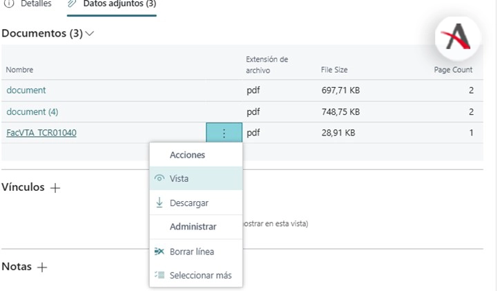The height and width of the screenshot is (291, 500).
Task: Choose Borrar línea menu entry
Action: tap(191, 252)
